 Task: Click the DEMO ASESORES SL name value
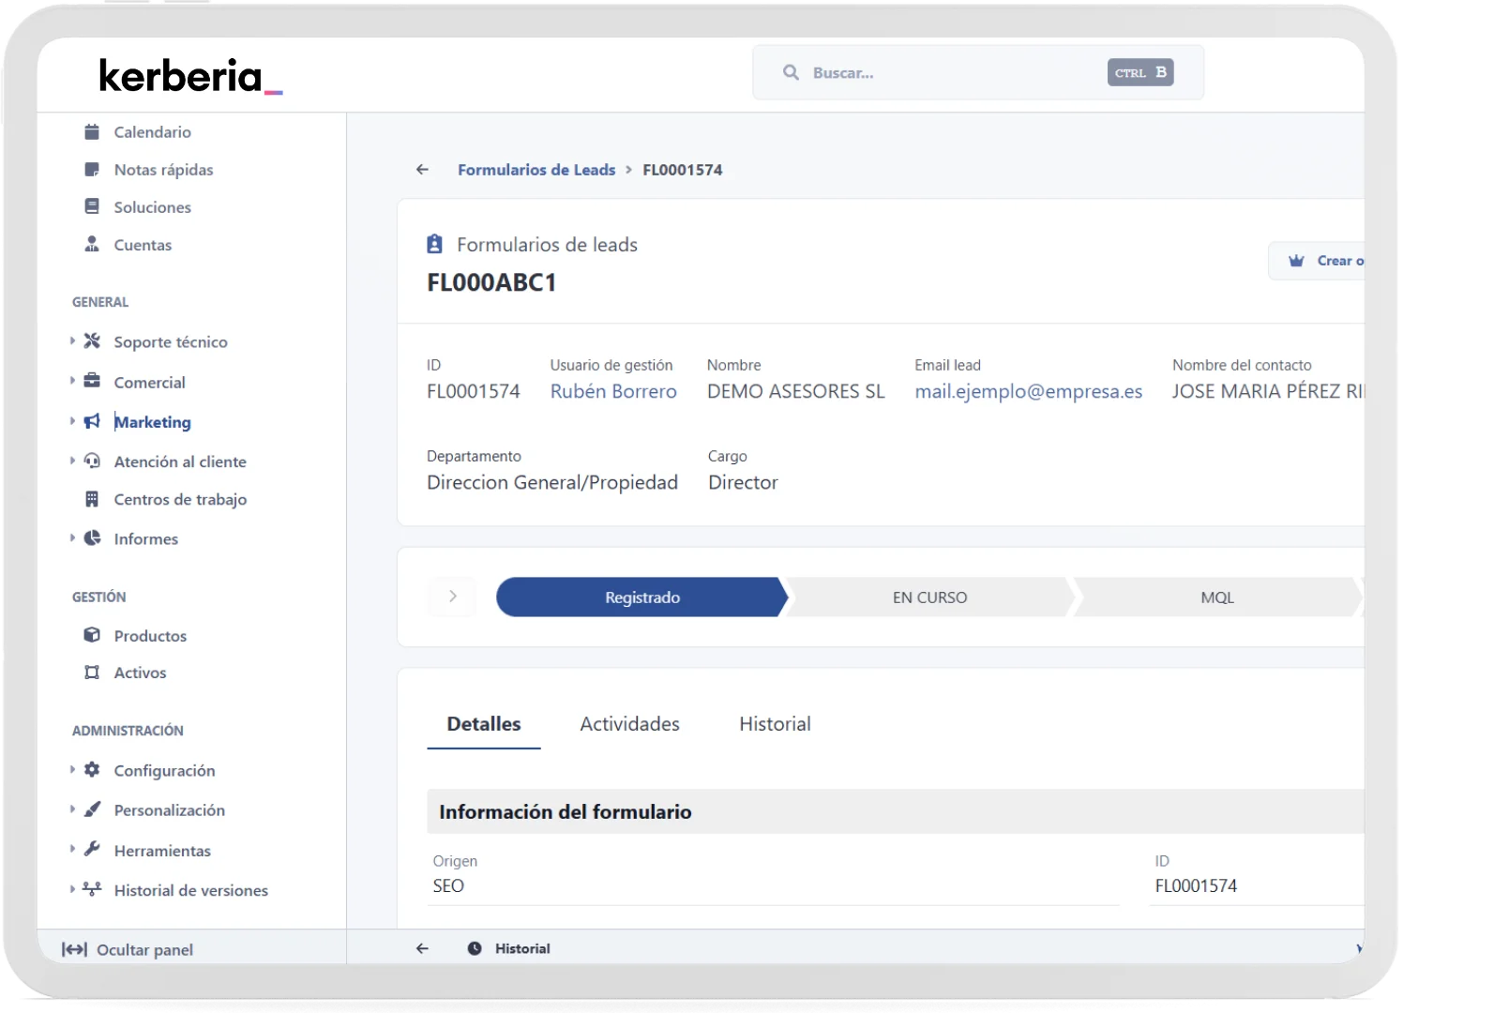click(x=796, y=391)
